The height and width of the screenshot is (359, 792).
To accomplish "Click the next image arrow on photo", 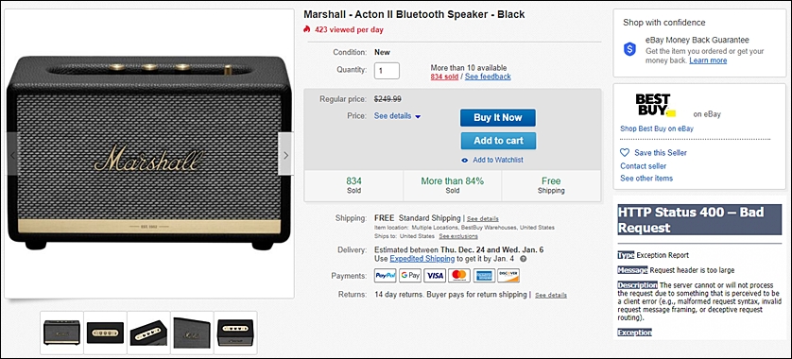I will point(285,154).
